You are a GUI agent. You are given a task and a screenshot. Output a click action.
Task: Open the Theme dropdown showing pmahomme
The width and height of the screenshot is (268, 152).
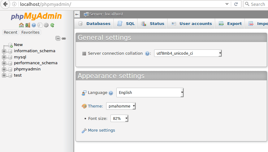tap(121, 106)
